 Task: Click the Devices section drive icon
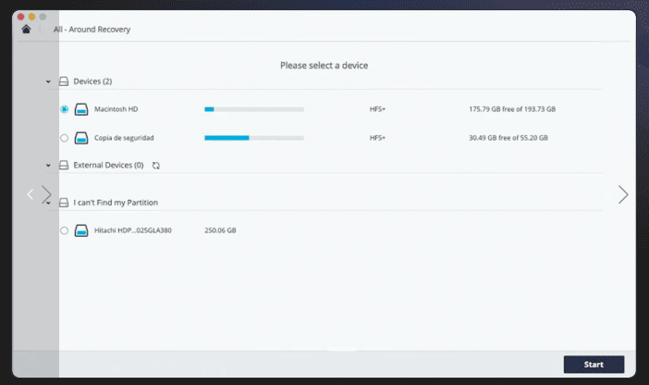tap(64, 81)
